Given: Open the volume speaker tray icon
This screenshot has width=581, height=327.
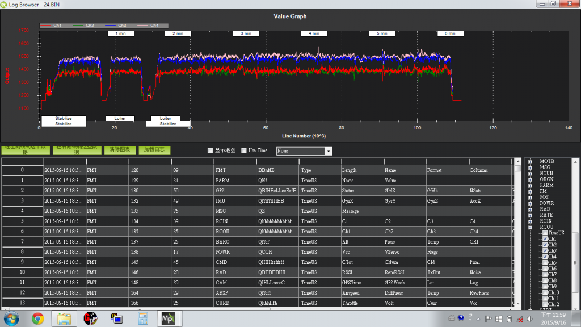Looking at the screenshot, I should pos(530,319).
